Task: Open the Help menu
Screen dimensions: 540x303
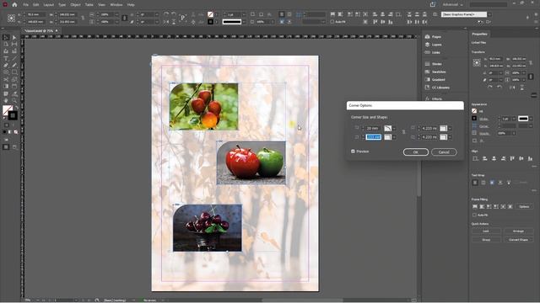Action: pos(131,5)
